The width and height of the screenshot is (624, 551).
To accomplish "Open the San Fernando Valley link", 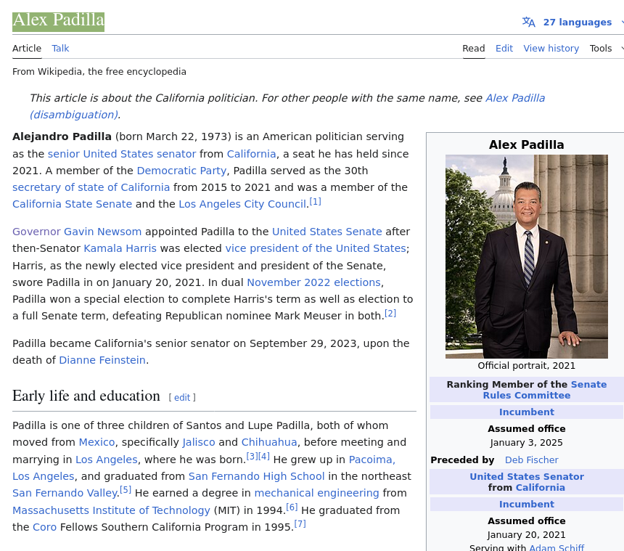I will [65, 493].
